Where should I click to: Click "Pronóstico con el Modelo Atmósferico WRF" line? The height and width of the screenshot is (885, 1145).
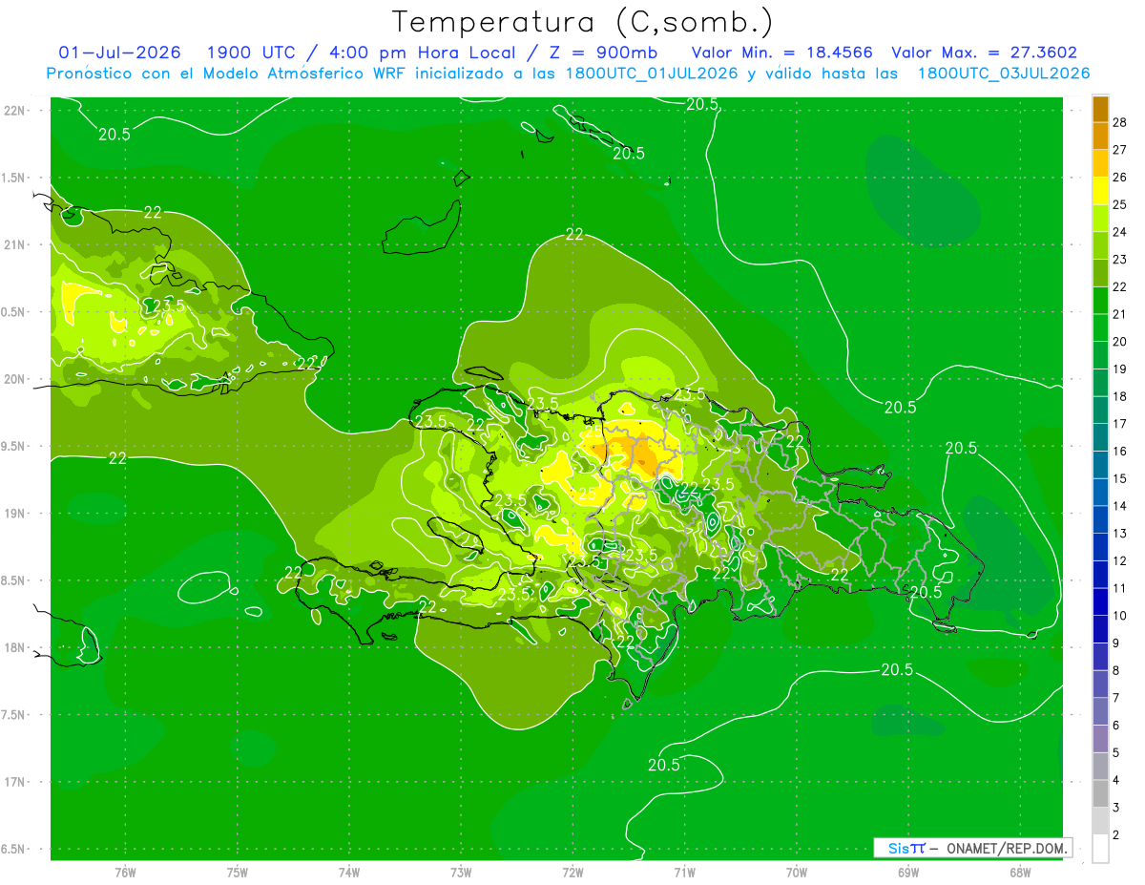227,74
